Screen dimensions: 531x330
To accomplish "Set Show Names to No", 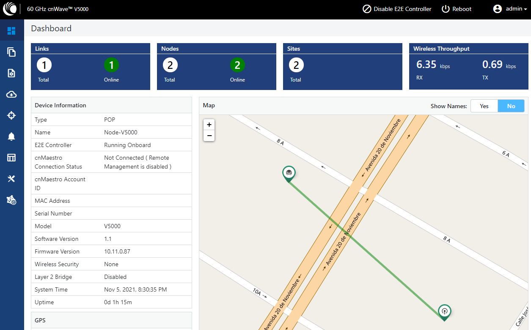I will pos(511,106).
